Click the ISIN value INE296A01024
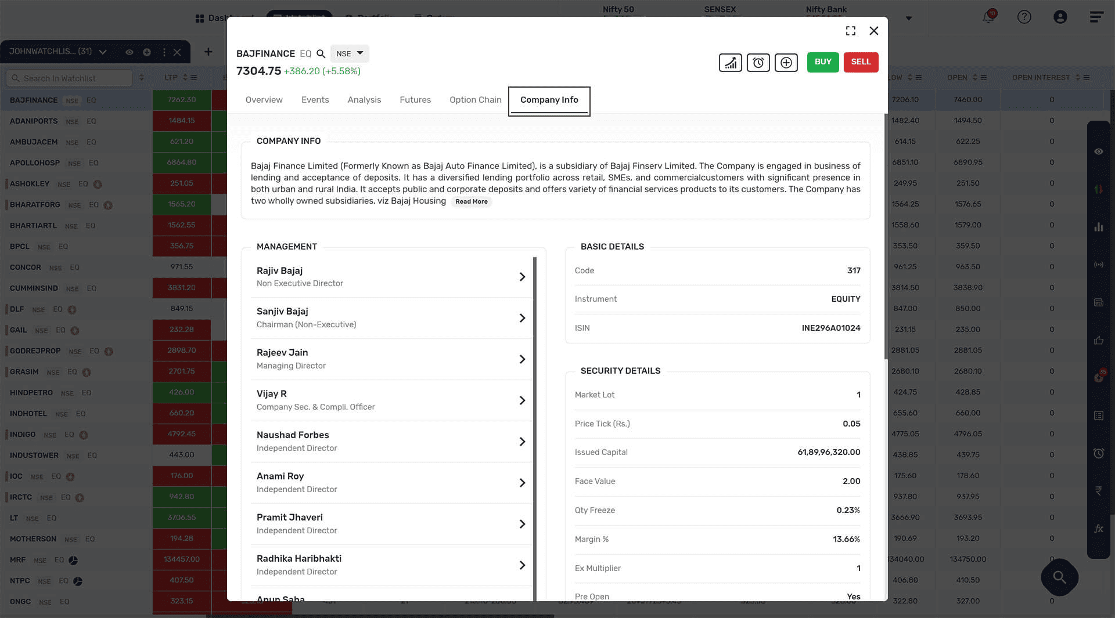This screenshot has height=618, width=1115. click(x=831, y=328)
